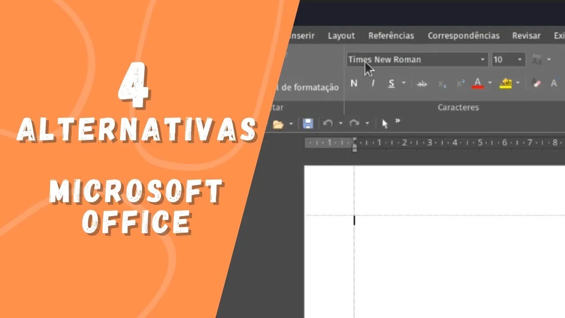Expand the open-folder recent files arrow

pyautogui.click(x=290, y=124)
